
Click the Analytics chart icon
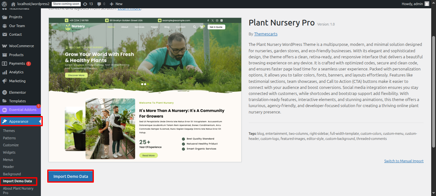point(4,72)
